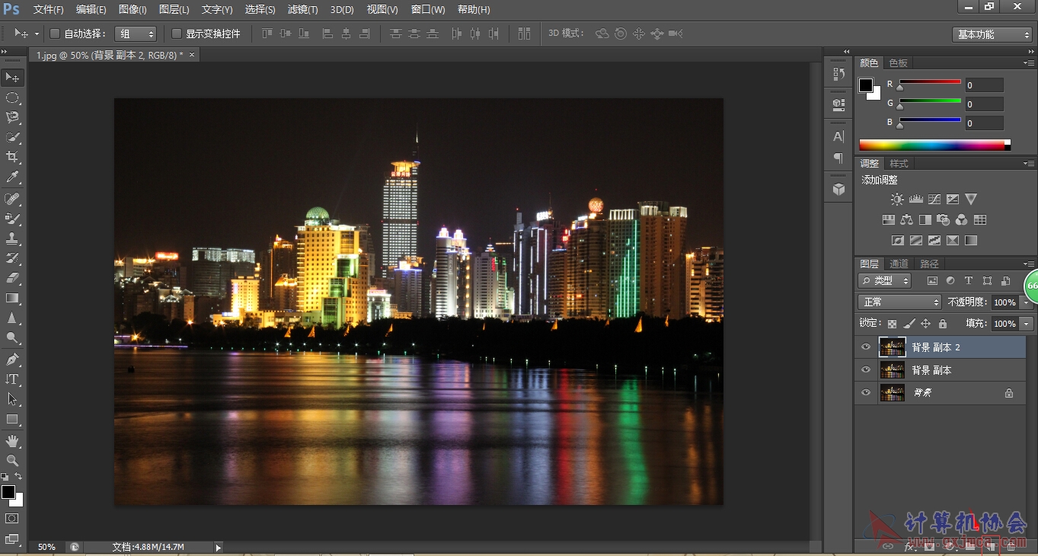The width and height of the screenshot is (1038, 556).
Task: Open the History panel icon
Action: click(x=838, y=74)
